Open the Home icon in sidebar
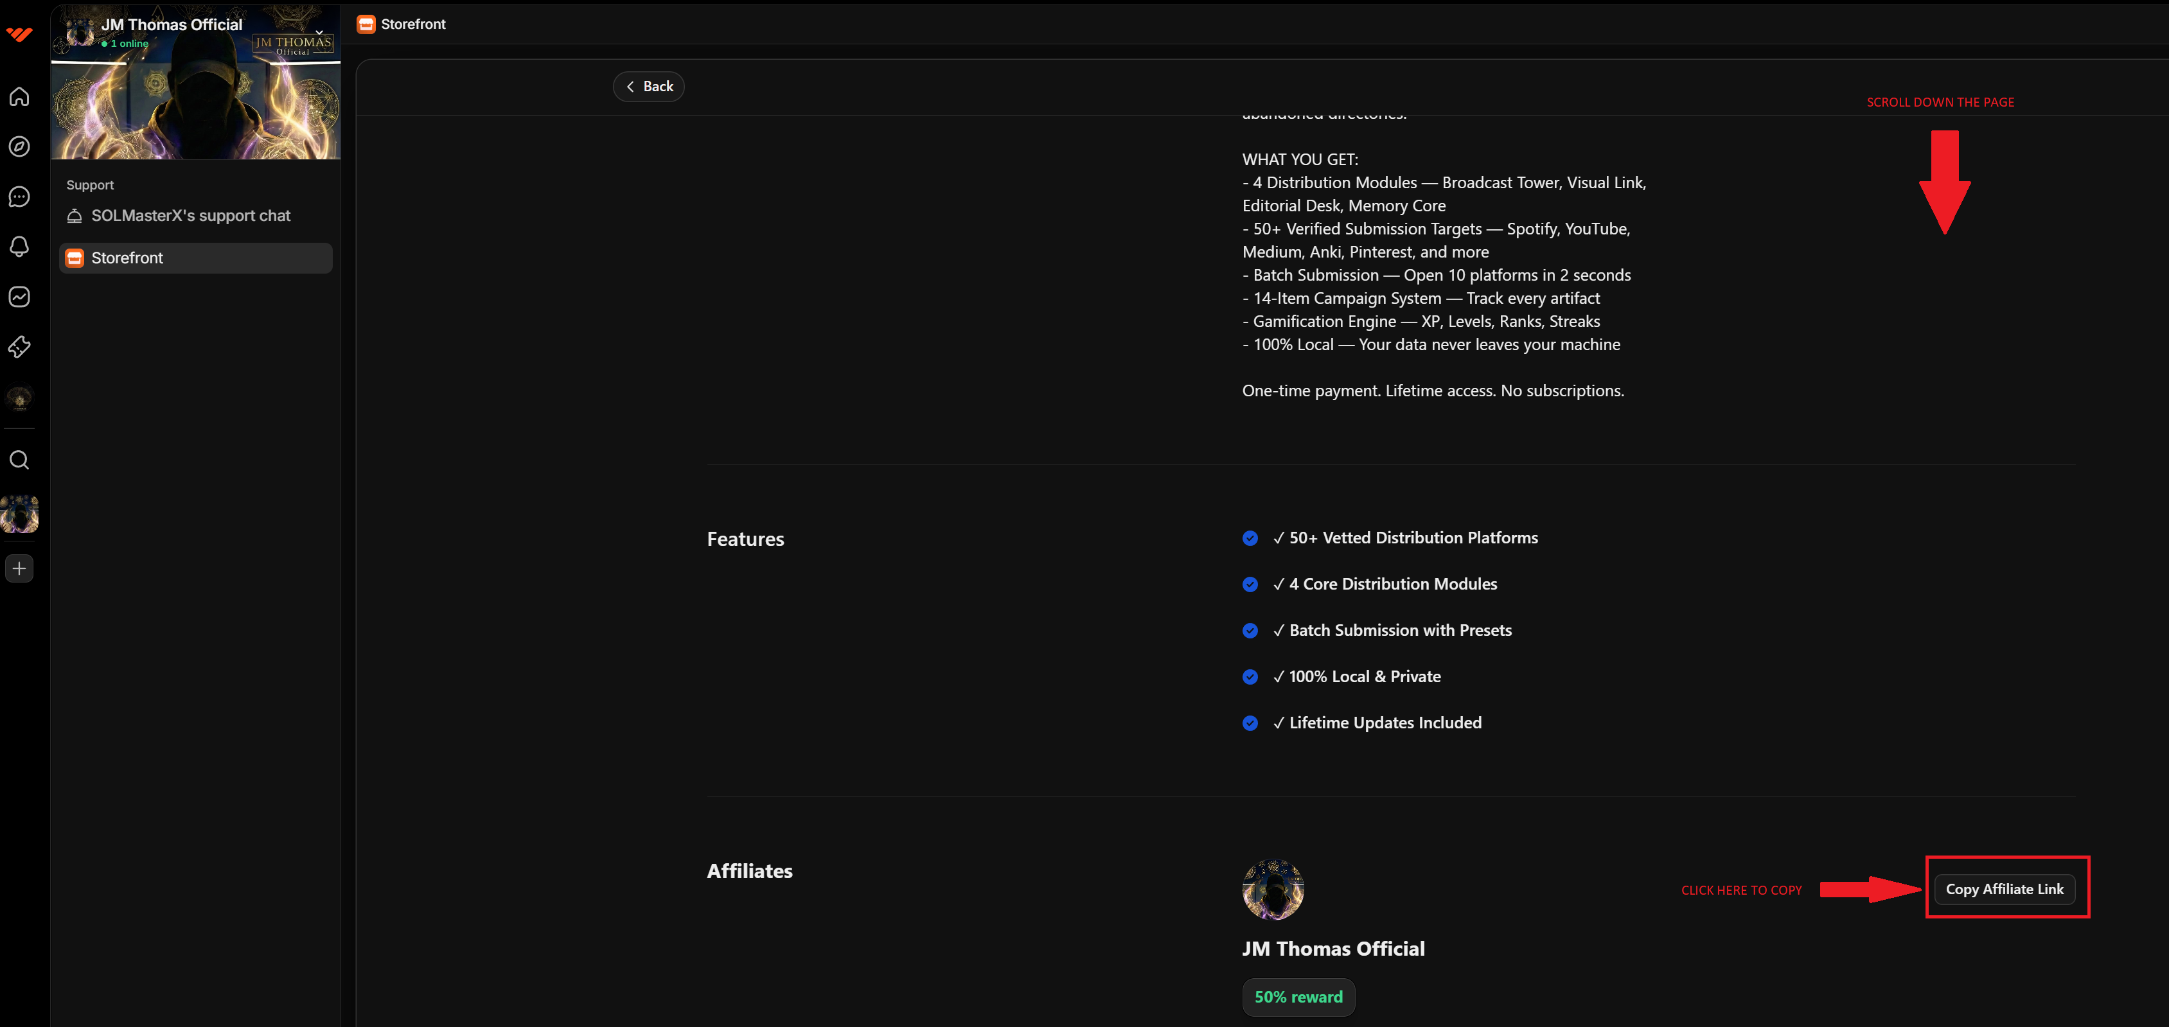The width and height of the screenshot is (2169, 1027). (x=19, y=97)
